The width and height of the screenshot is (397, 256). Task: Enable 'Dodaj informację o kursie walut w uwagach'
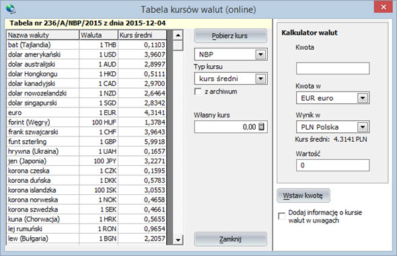tap(281, 216)
